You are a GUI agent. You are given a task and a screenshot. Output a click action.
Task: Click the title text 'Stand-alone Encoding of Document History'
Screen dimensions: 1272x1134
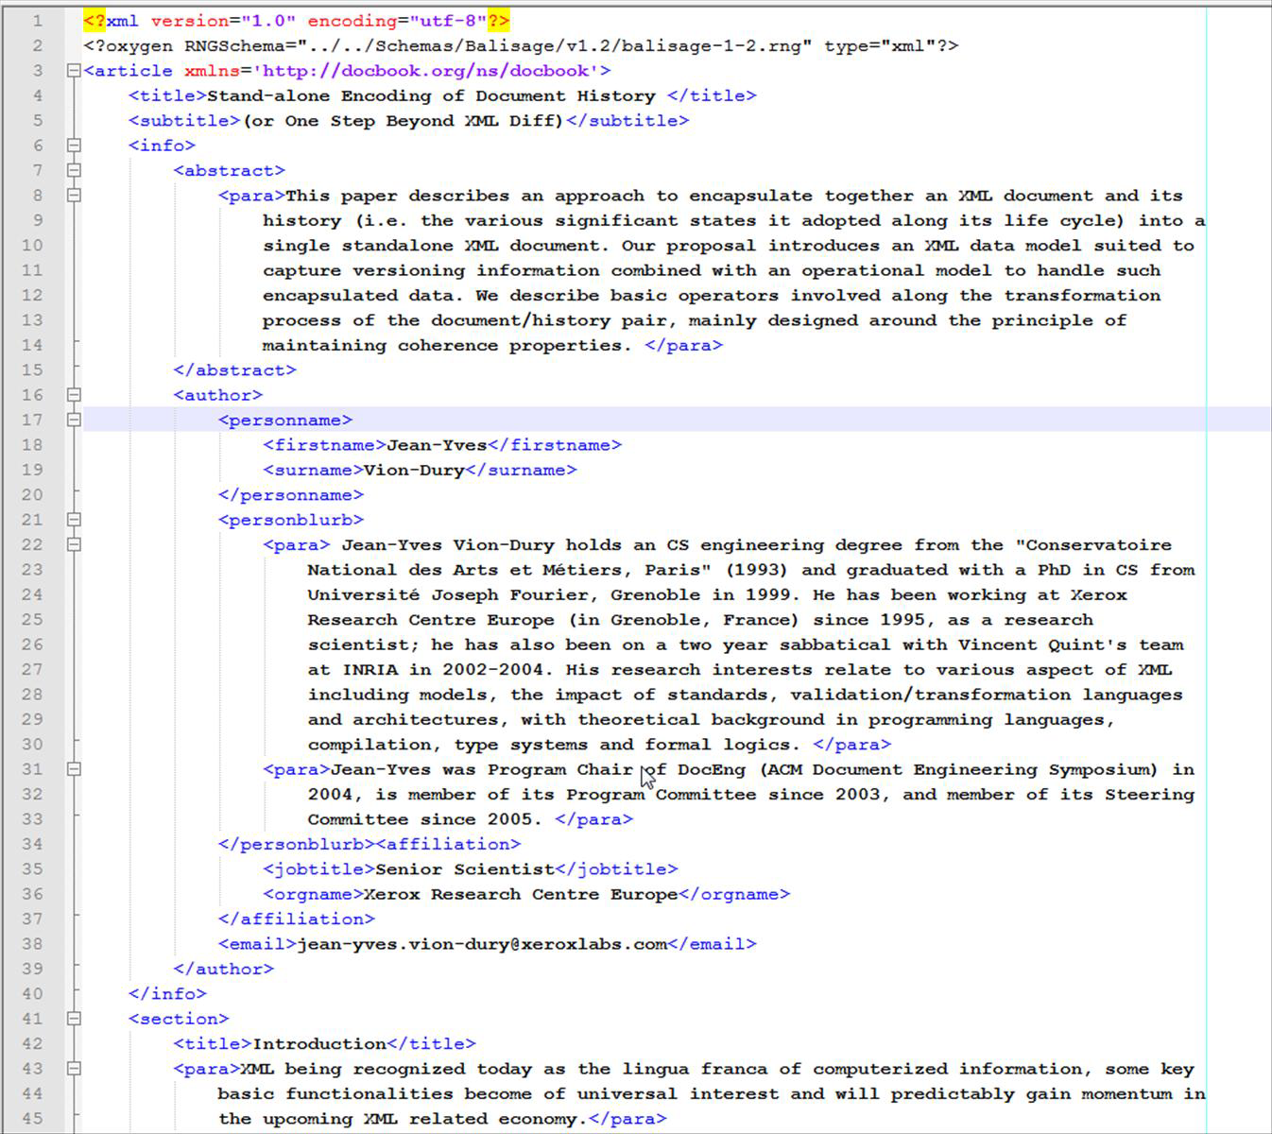point(431,95)
